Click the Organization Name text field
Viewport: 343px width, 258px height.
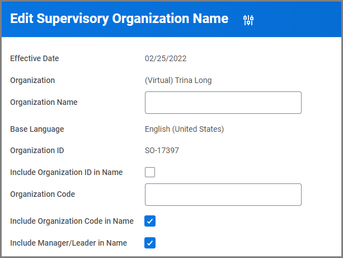point(223,103)
